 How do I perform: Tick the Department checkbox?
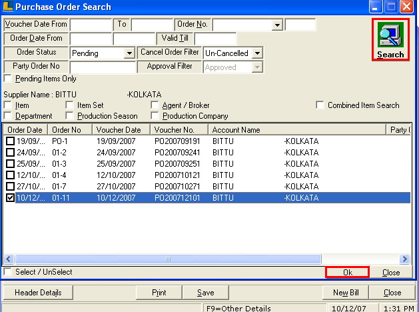click(x=8, y=116)
